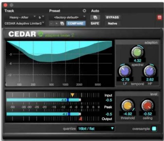Click the red target plug-in button
164x141 pixels.
click(159, 17)
